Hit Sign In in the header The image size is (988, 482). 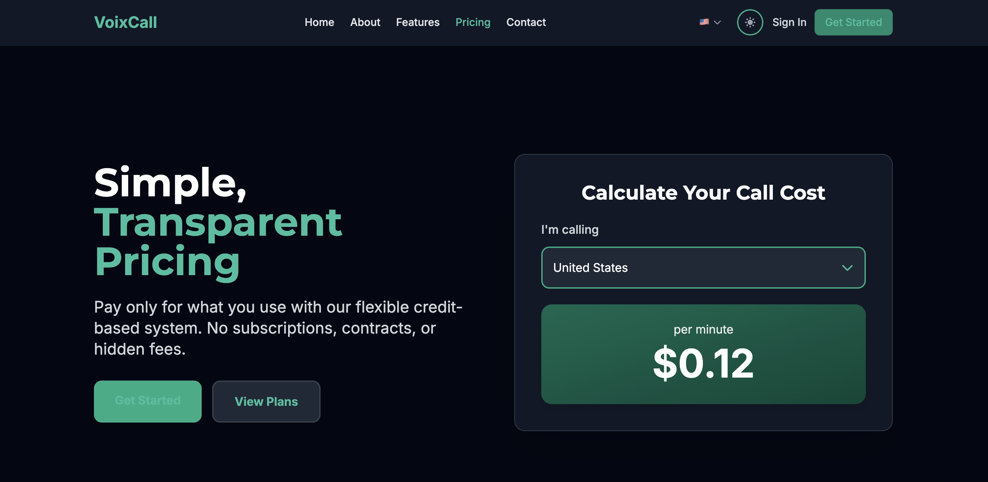pyautogui.click(x=789, y=22)
